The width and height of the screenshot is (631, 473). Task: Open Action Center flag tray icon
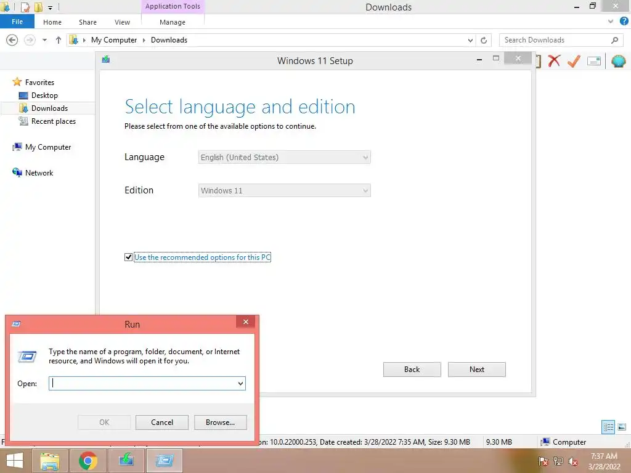[x=543, y=461]
